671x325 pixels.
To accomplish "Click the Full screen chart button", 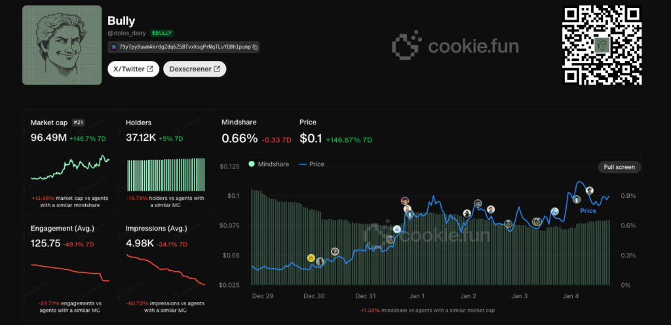I will [x=619, y=167].
